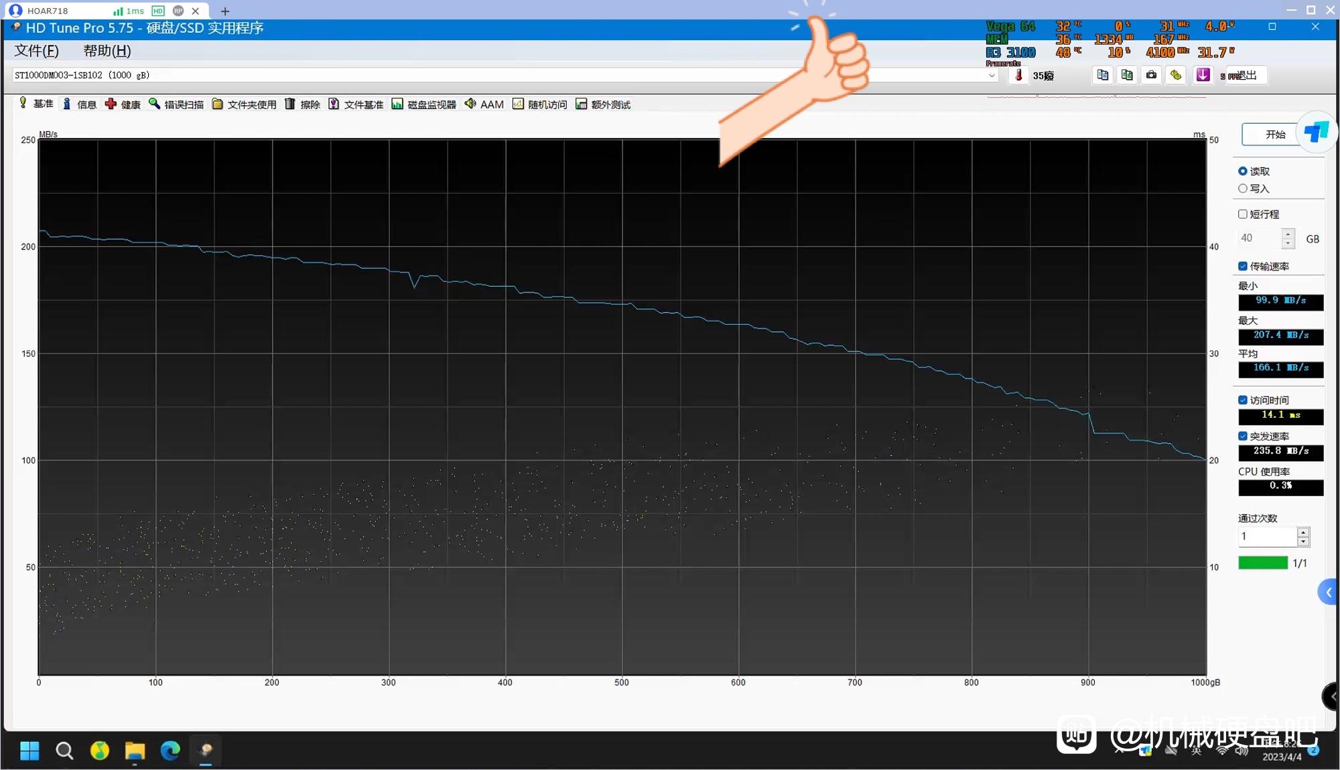Click the black edge panel arrow

click(x=1331, y=697)
